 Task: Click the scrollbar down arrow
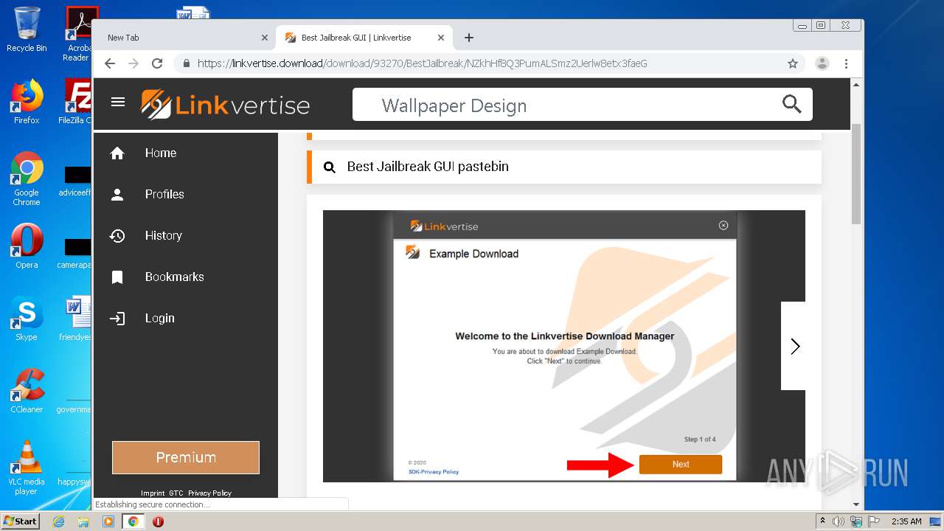click(856, 504)
